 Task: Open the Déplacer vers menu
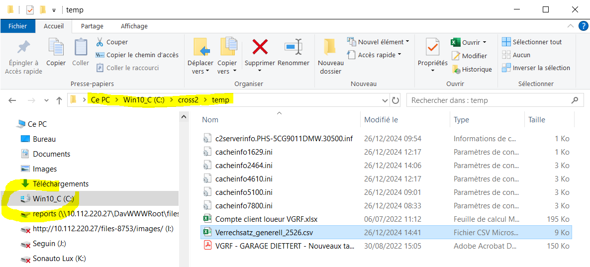tap(200, 56)
